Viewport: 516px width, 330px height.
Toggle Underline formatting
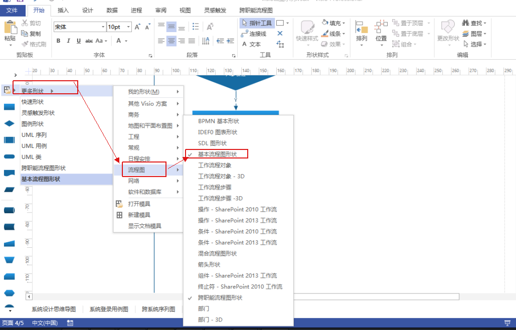coord(78,41)
